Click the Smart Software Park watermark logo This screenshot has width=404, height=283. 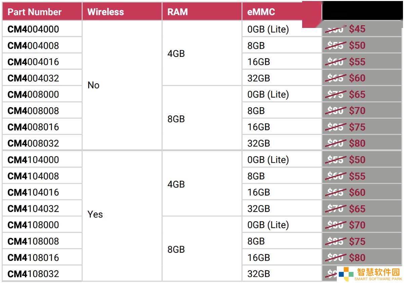click(x=370, y=274)
